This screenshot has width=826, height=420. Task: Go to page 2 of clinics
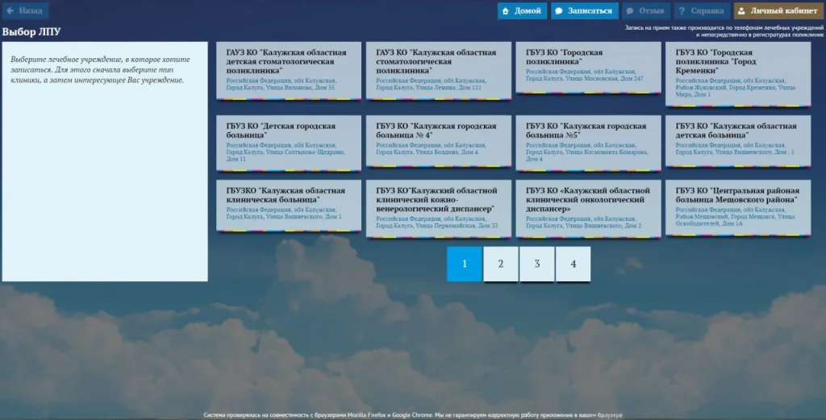coord(501,264)
